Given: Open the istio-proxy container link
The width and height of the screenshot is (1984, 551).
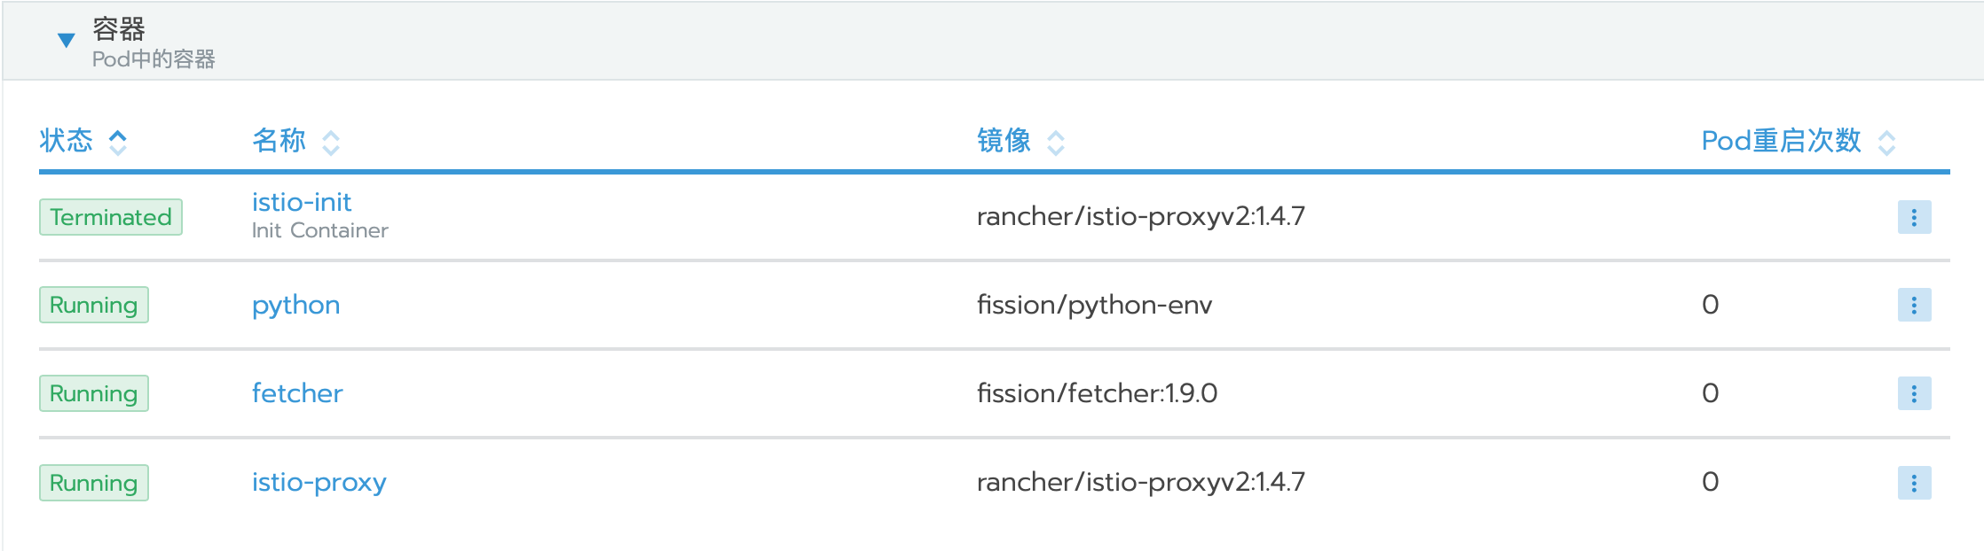Looking at the screenshot, I should pyautogui.click(x=319, y=482).
